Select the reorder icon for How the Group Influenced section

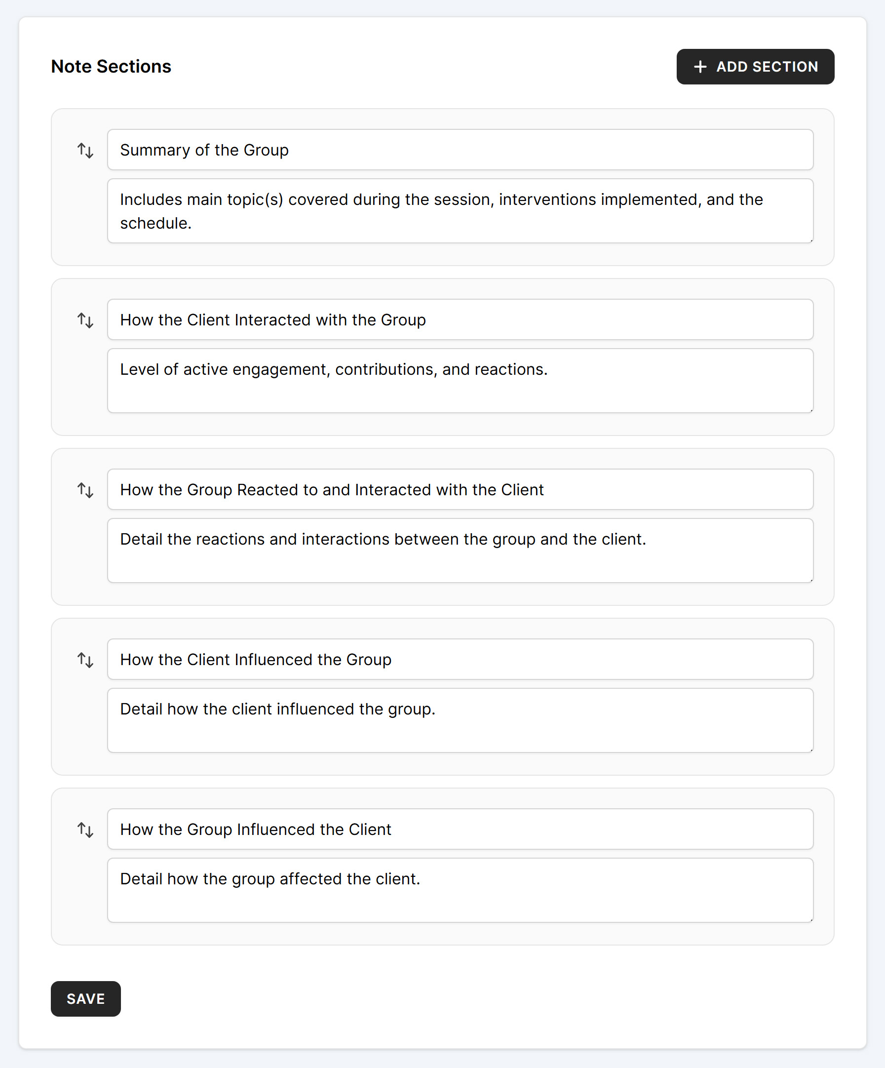[x=85, y=830]
